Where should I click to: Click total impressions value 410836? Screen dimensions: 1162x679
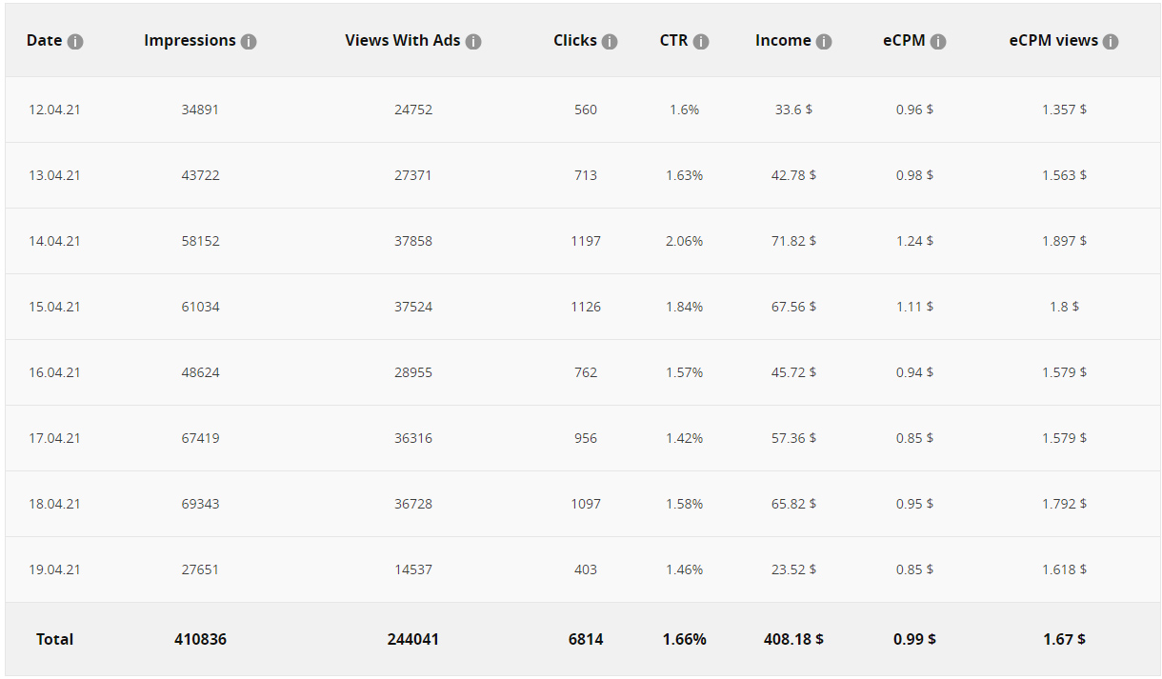[200, 639]
